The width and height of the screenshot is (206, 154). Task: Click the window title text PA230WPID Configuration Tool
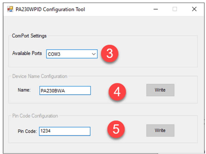click(x=51, y=9)
